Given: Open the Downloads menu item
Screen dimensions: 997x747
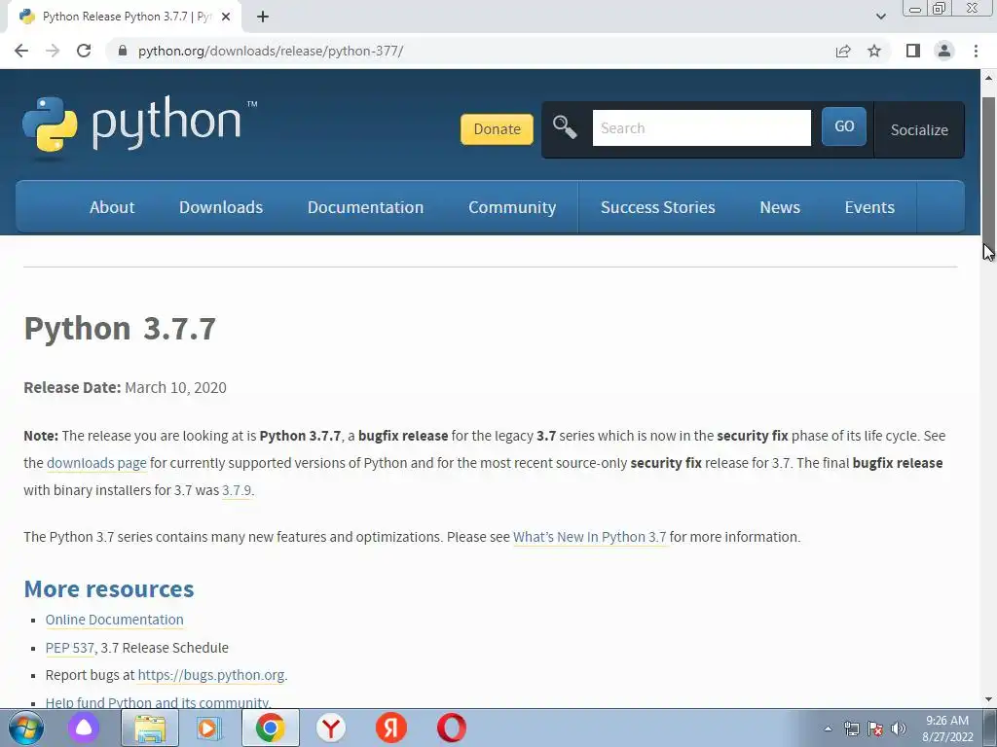Looking at the screenshot, I should click(x=221, y=207).
